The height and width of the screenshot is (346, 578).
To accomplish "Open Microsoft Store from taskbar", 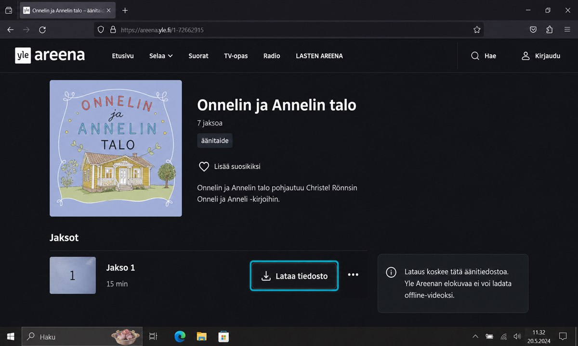I will click(x=223, y=336).
